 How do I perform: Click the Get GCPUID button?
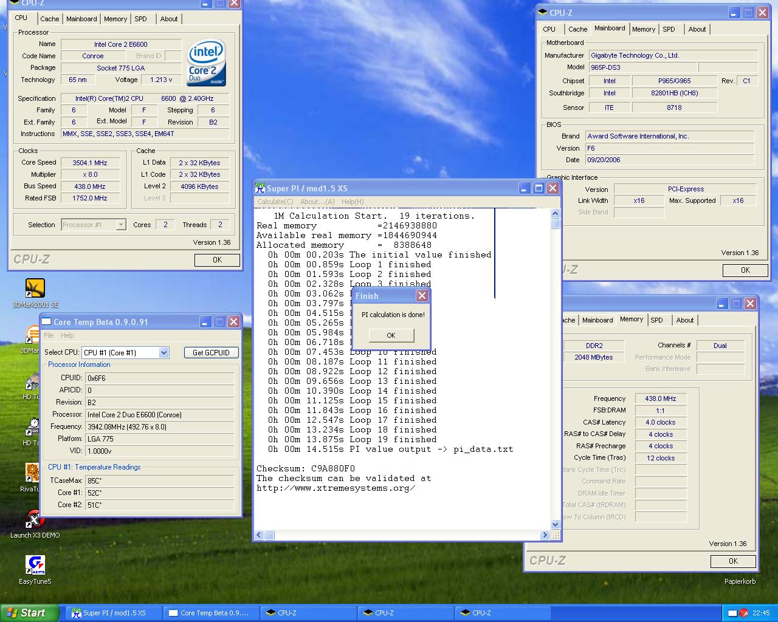pyautogui.click(x=211, y=353)
